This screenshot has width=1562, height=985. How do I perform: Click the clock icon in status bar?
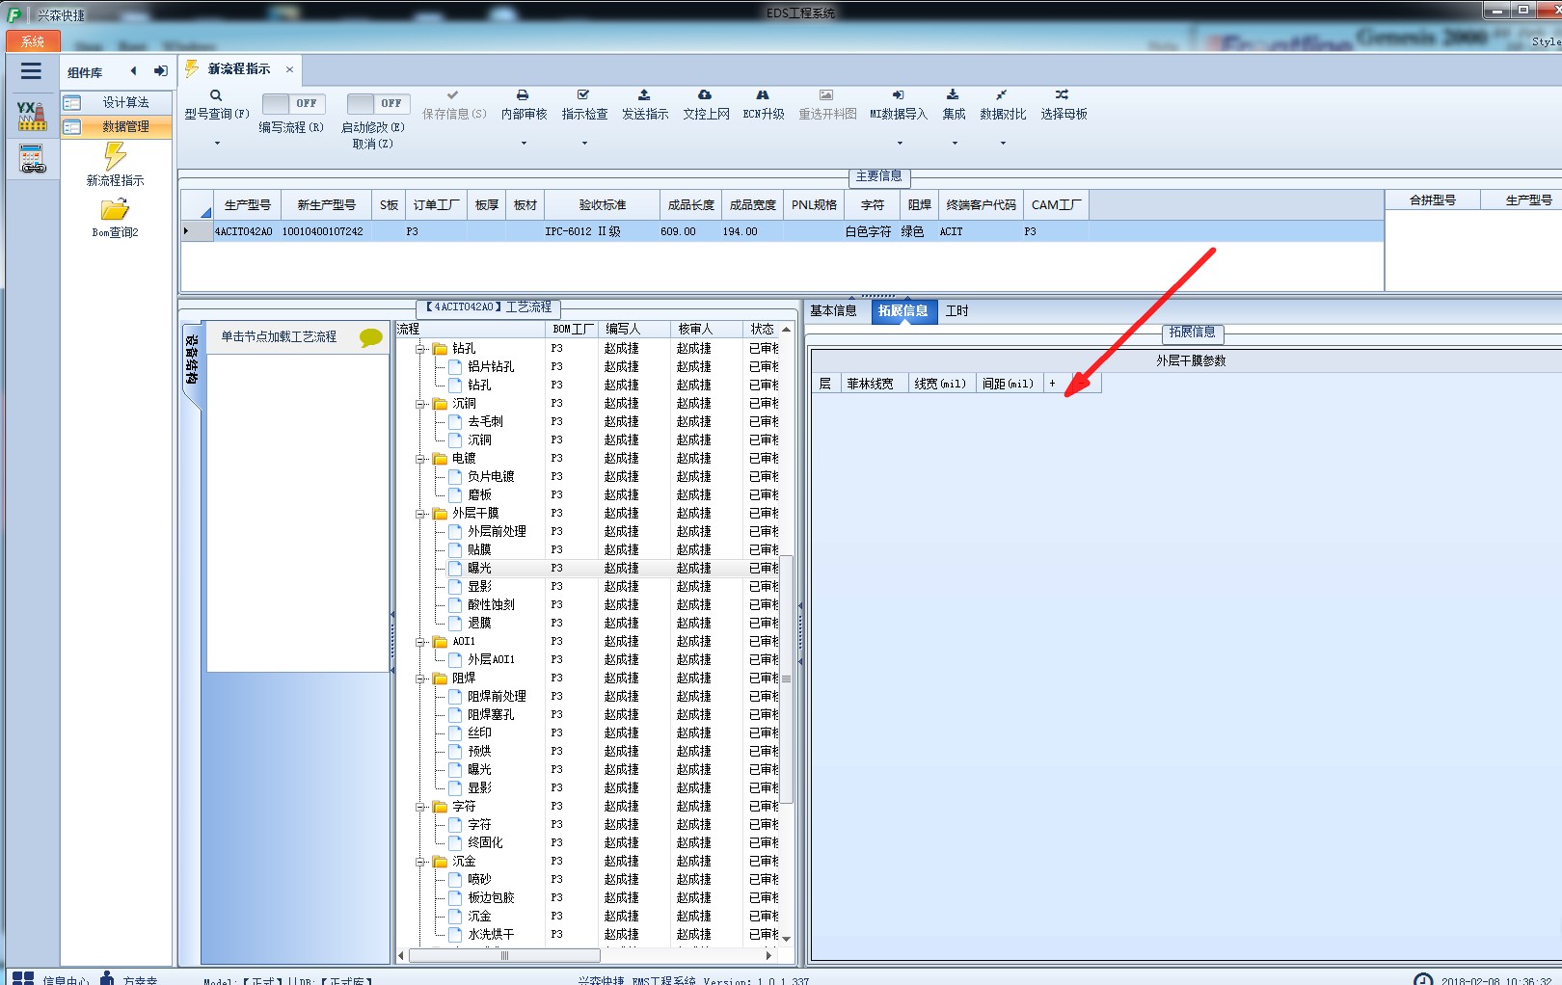[x=1423, y=979]
